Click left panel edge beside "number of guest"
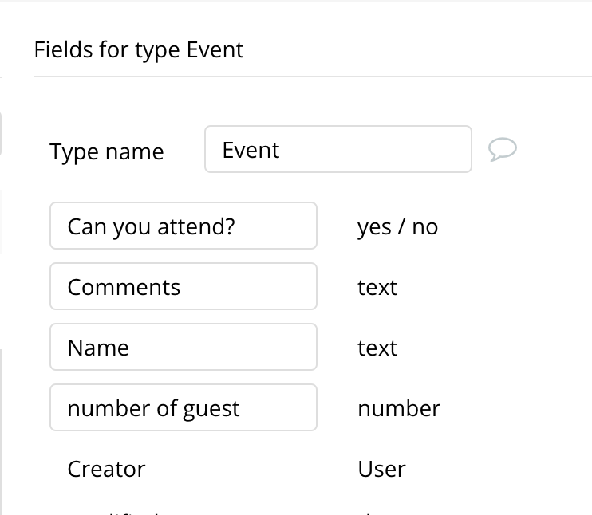The image size is (592, 515). (x=2, y=408)
